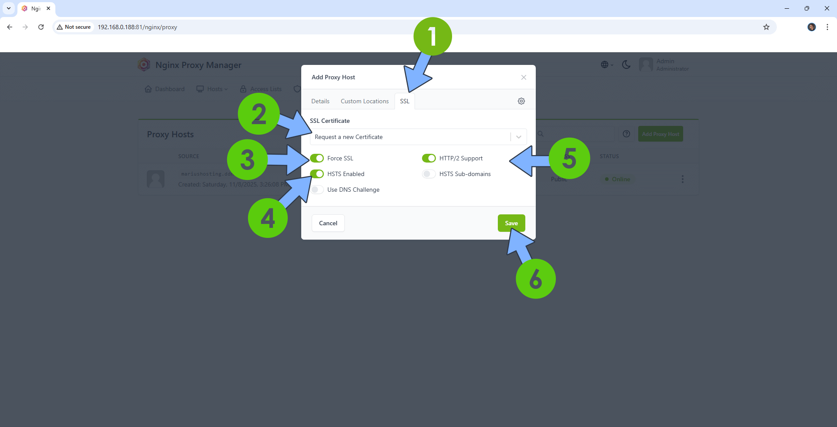Screen dimensions: 837x427
Task: Save the proxy host SSL settings
Action: [511, 223]
